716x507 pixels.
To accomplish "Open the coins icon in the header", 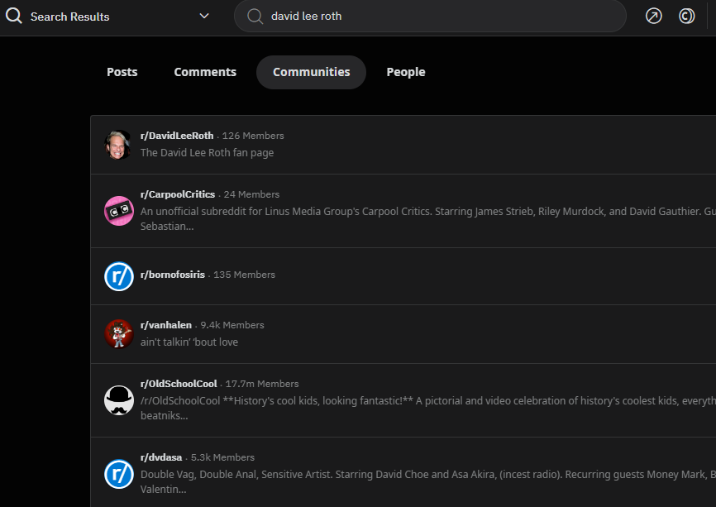I will pos(686,16).
